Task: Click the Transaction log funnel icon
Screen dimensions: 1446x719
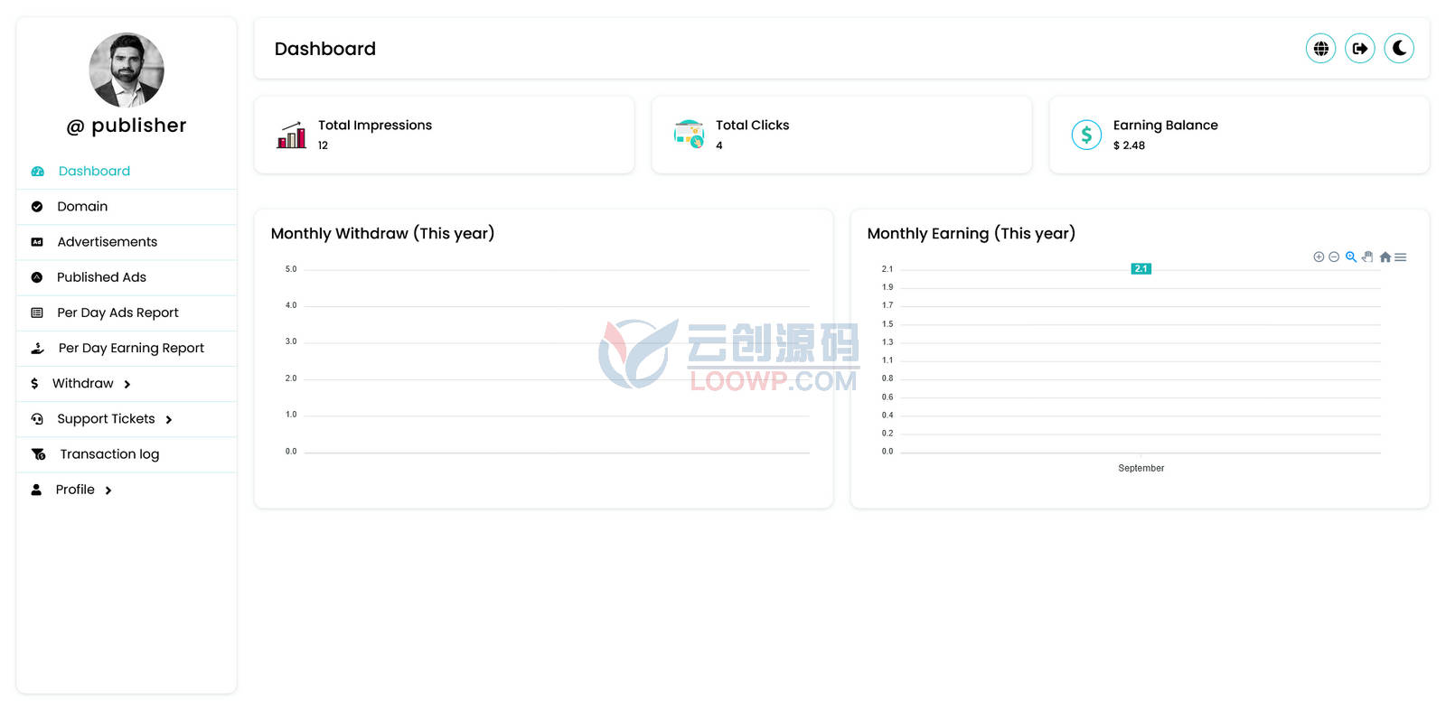Action: 38,454
